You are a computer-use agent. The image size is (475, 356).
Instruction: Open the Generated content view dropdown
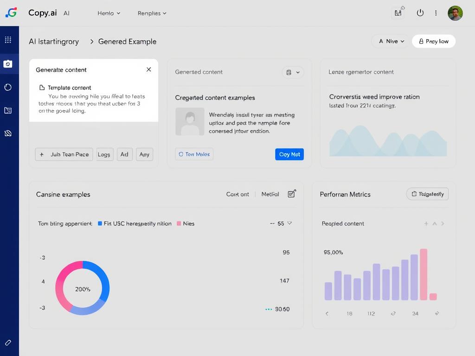pyautogui.click(x=293, y=72)
